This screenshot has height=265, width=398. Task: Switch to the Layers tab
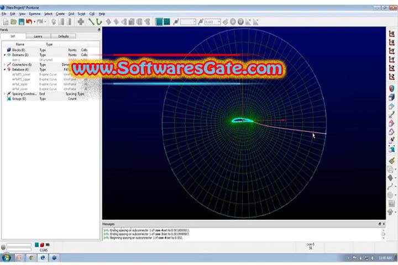click(x=38, y=36)
